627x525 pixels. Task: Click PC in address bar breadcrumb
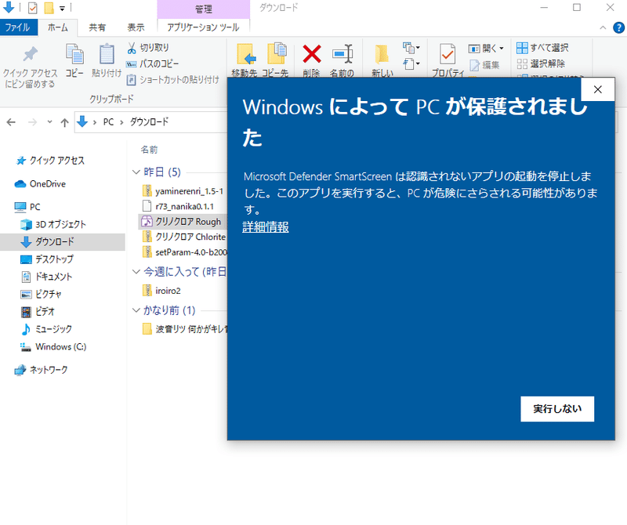tap(108, 122)
